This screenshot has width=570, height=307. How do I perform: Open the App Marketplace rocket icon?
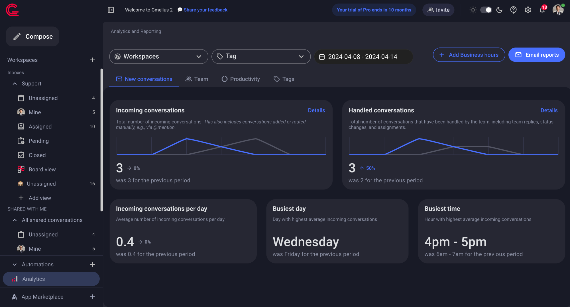coord(14,296)
